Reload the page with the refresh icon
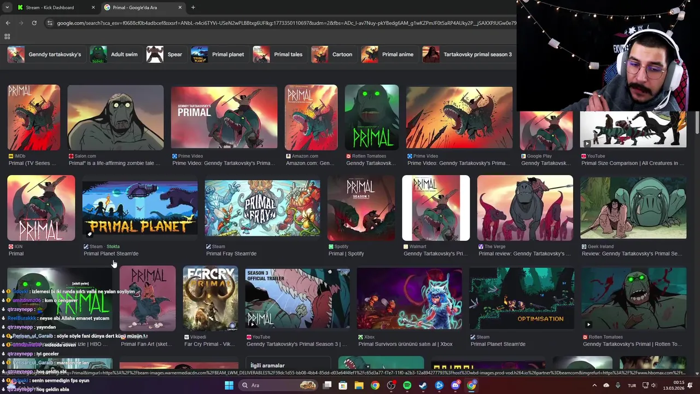Viewport: 700px width, 394px height. pyautogui.click(x=34, y=23)
